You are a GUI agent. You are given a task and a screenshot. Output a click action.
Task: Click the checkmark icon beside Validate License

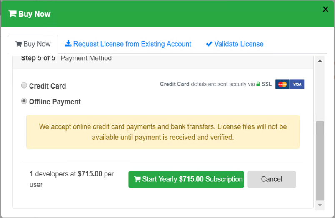209,44
